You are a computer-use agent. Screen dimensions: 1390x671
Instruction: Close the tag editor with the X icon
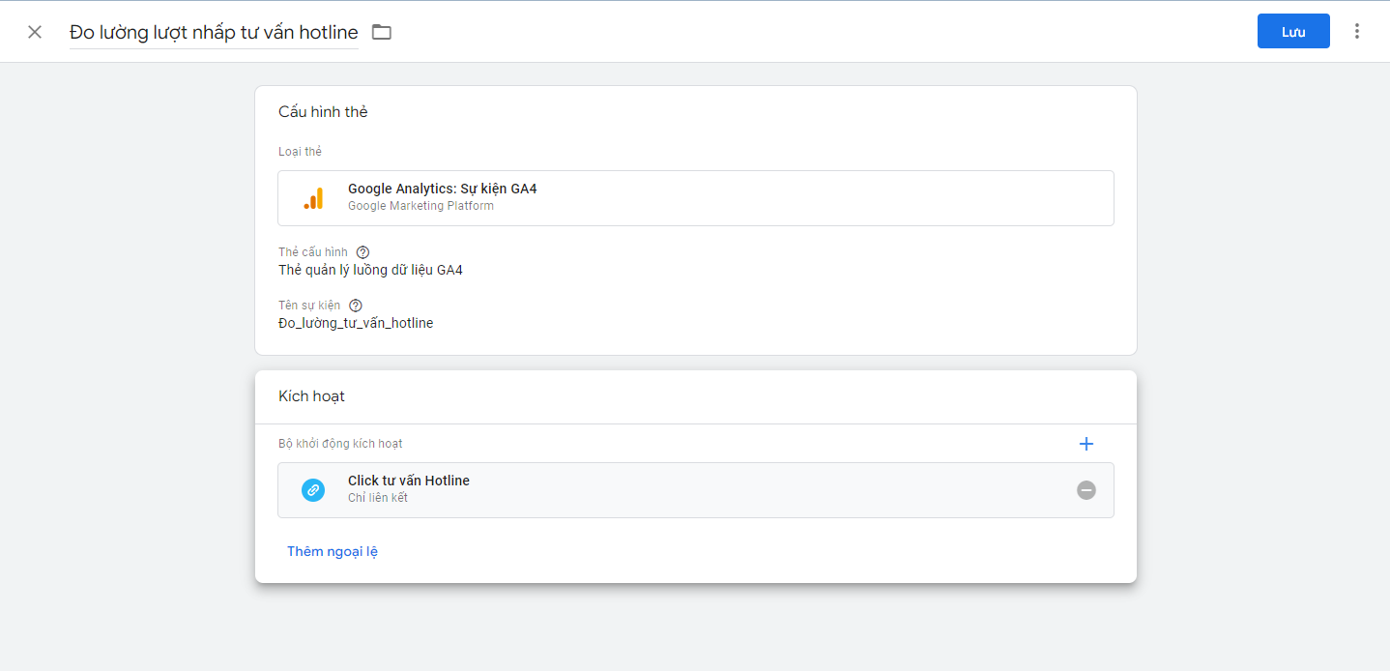pyautogui.click(x=35, y=32)
